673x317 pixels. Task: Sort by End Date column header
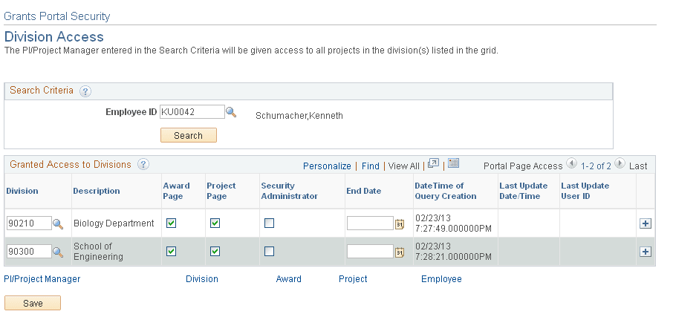pyautogui.click(x=363, y=191)
